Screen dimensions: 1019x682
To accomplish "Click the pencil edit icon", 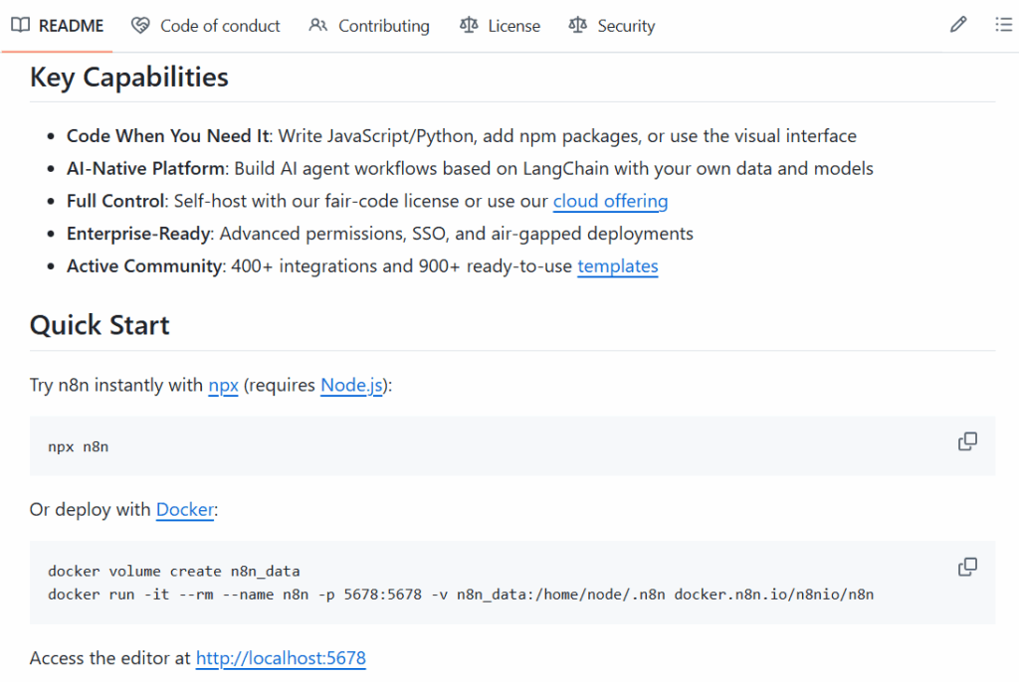I will pos(958,25).
